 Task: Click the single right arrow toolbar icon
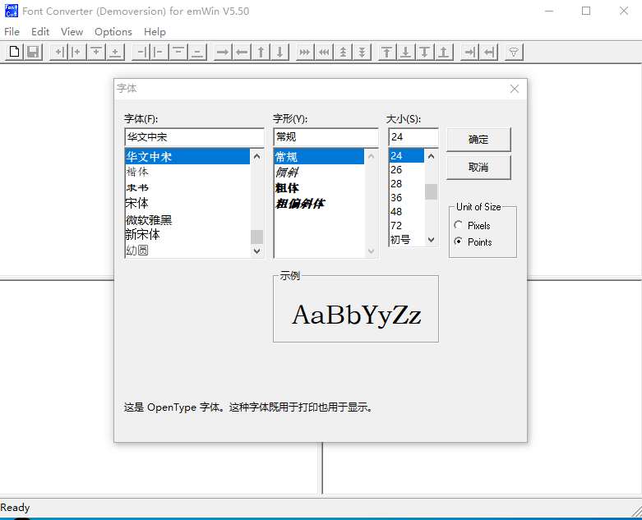(x=223, y=52)
